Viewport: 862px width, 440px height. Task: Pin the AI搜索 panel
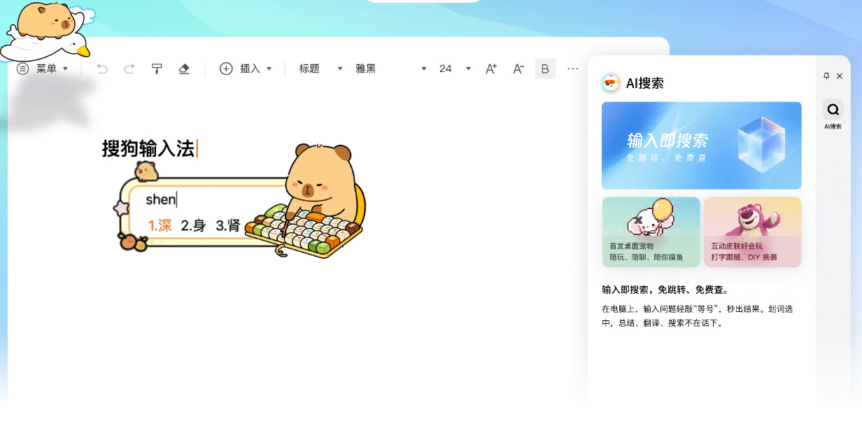826,76
